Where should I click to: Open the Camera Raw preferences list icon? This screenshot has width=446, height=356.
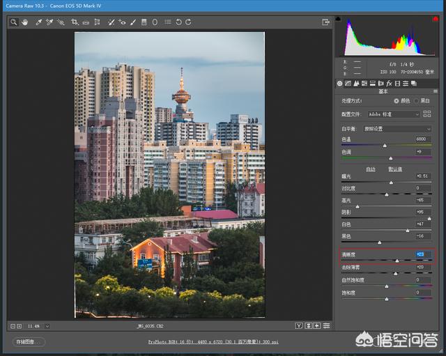pos(168,22)
